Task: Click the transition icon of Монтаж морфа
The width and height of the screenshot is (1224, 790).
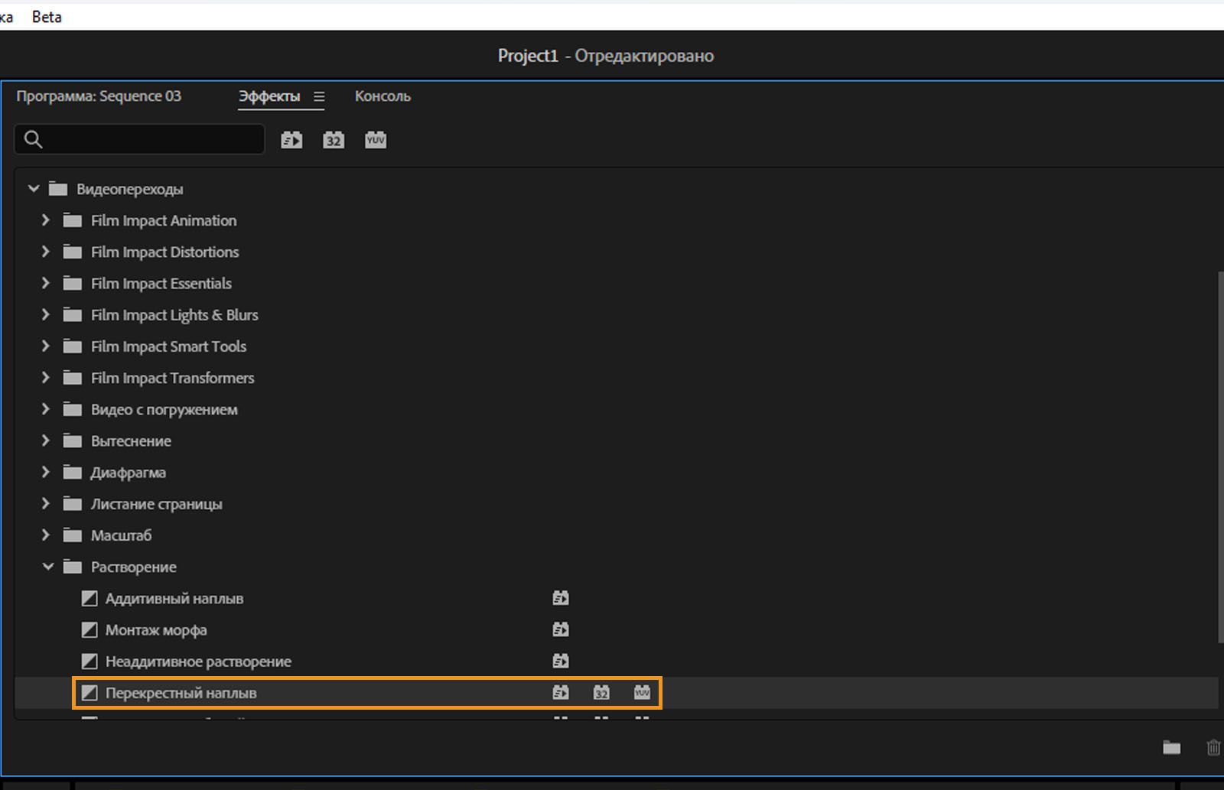Action: point(90,629)
